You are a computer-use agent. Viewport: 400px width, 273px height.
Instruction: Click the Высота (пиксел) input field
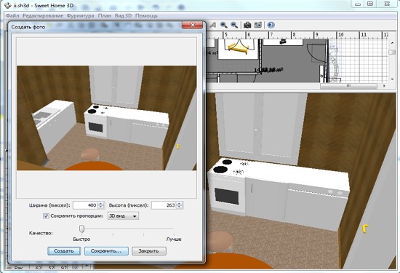point(164,205)
